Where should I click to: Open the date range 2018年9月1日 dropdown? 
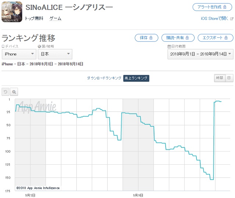coord(200,54)
